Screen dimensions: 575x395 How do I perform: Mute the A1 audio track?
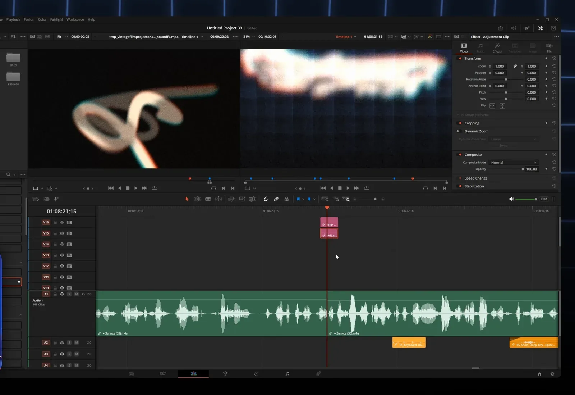click(77, 294)
